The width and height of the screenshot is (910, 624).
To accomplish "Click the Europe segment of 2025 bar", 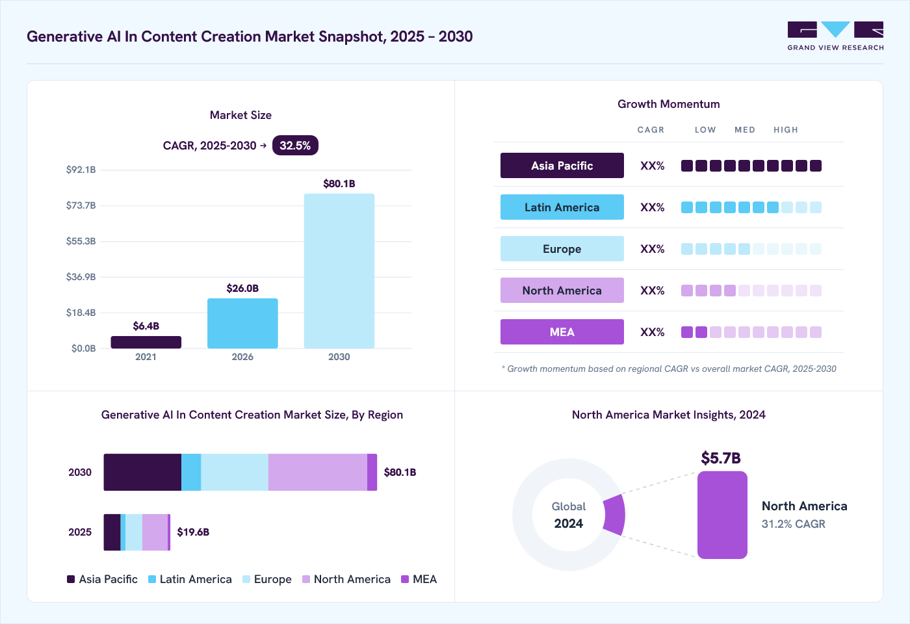I will (134, 532).
